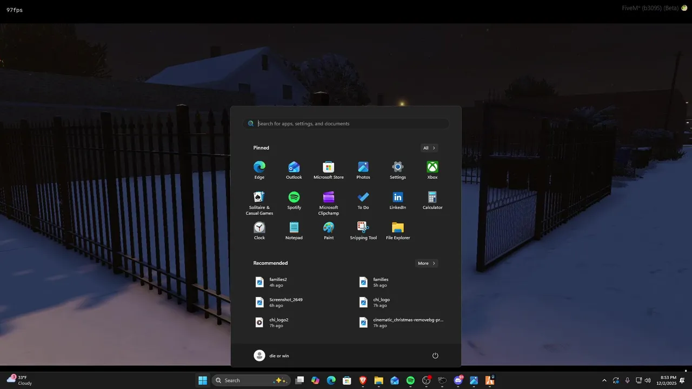Open the Photos app
Viewport: 692px width, 389px height.
point(363,170)
